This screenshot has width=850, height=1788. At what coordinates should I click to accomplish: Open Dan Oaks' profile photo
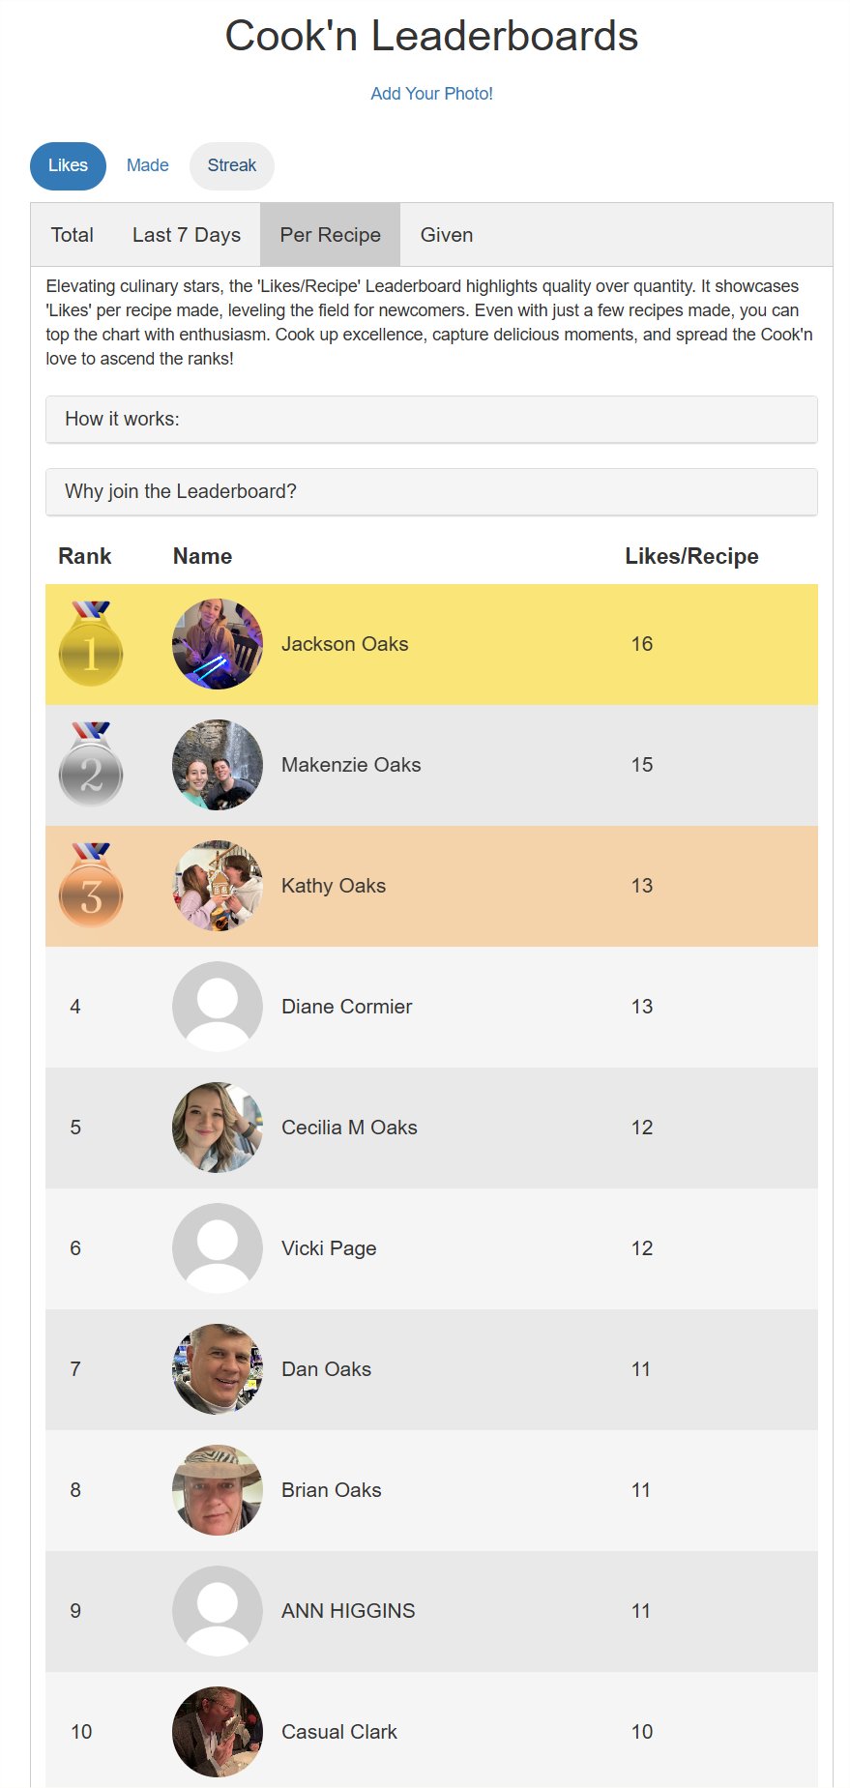click(218, 1369)
